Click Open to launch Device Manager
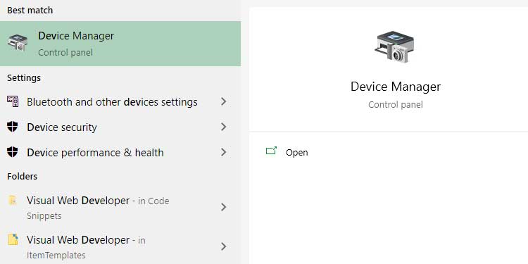The height and width of the screenshot is (264, 528). 296,153
